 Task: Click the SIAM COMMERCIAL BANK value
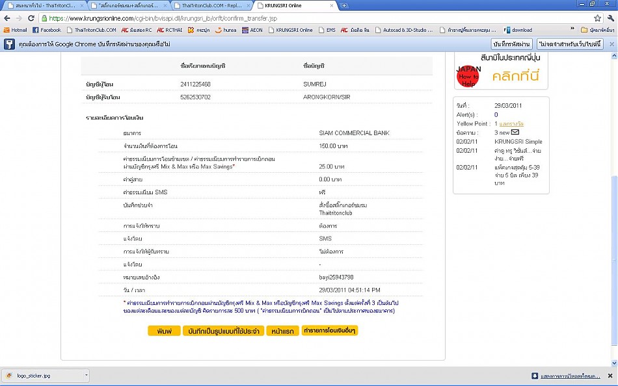click(x=355, y=133)
